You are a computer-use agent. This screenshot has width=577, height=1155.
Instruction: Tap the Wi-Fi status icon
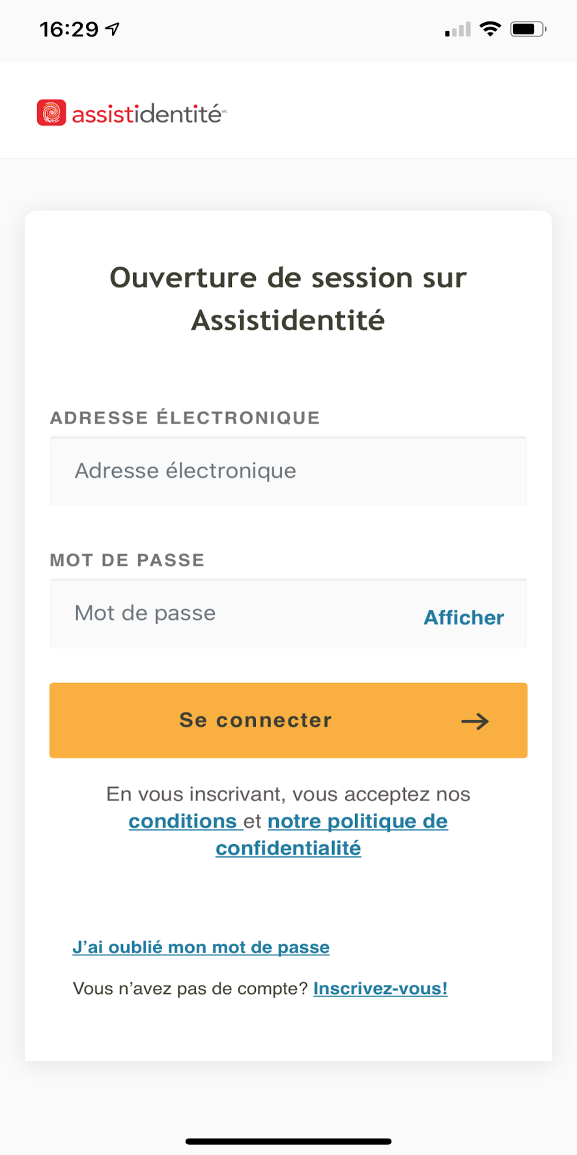pos(490,29)
